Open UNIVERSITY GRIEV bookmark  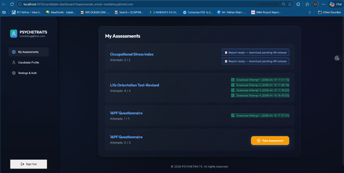coord(163,12)
